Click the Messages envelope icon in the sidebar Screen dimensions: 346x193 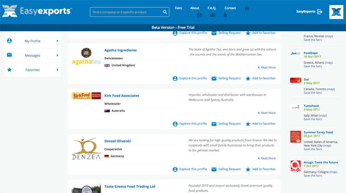click(9, 55)
